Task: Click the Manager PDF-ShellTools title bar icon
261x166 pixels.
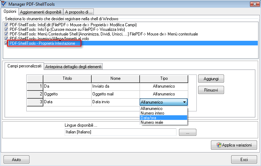Action: click(4, 4)
